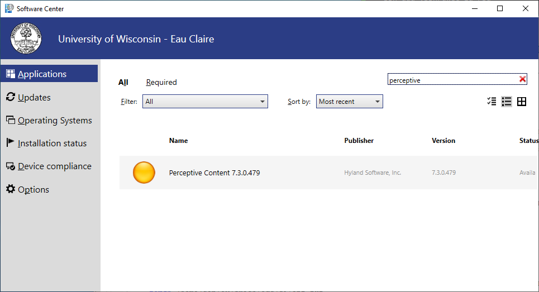Sort list by Name column header
This screenshot has height=292, width=539.
[x=178, y=141]
